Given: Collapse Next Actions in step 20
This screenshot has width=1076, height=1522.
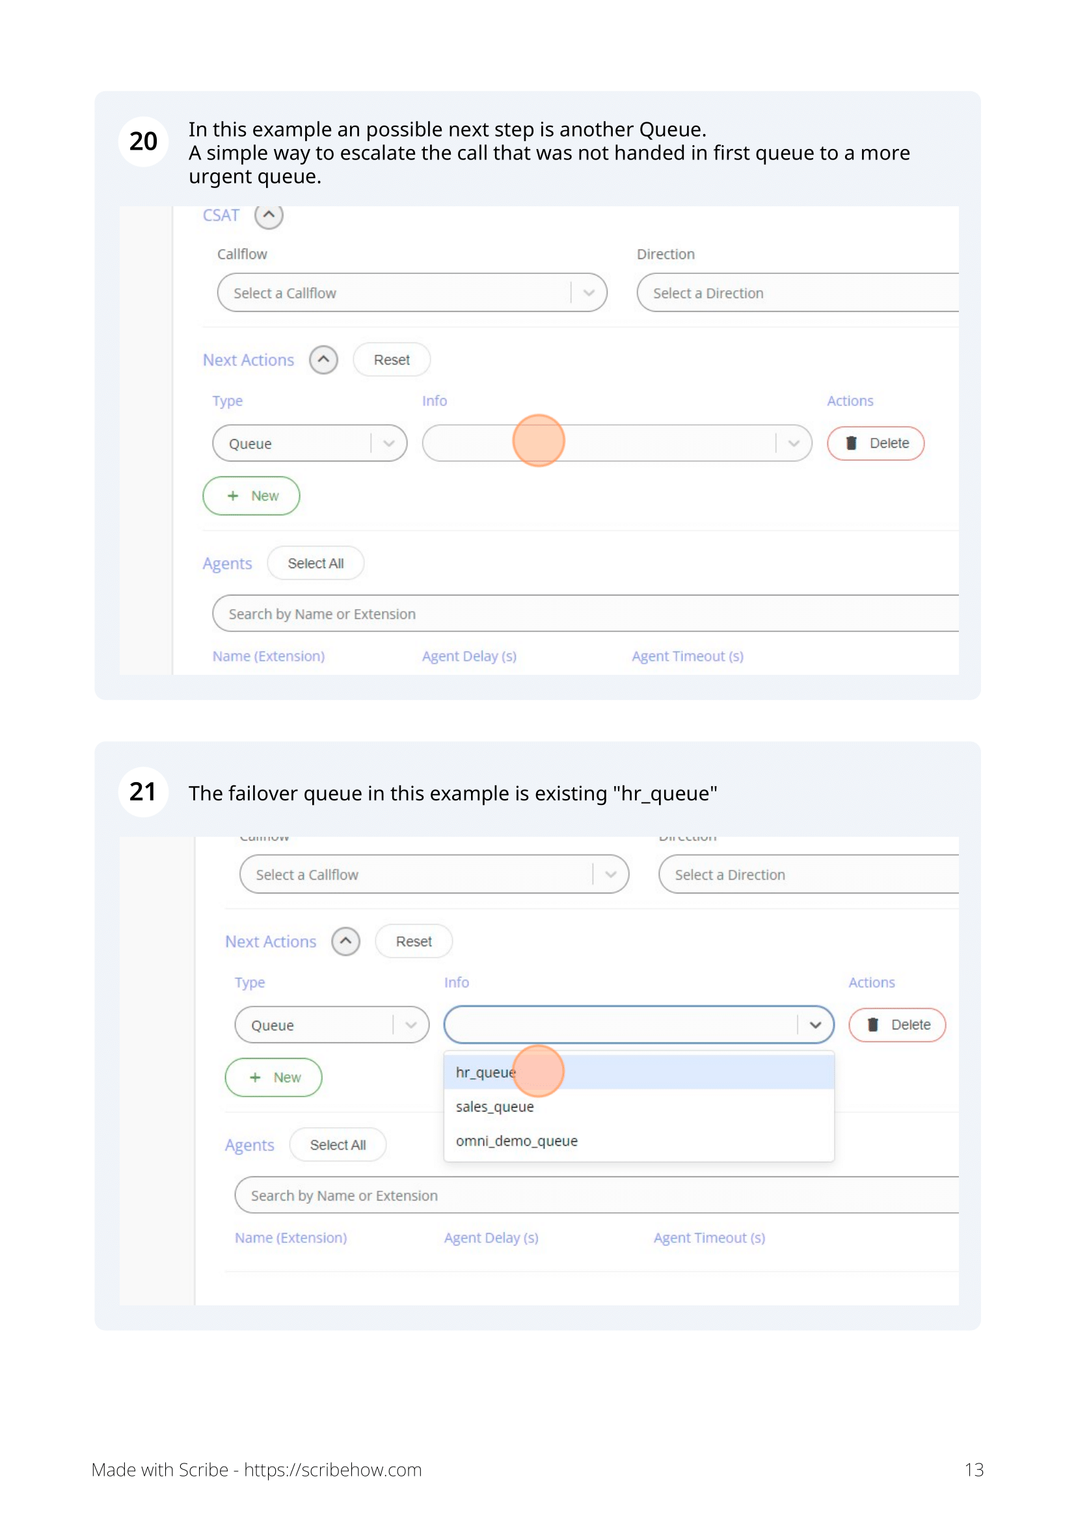Looking at the screenshot, I should click(x=323, y=360).
